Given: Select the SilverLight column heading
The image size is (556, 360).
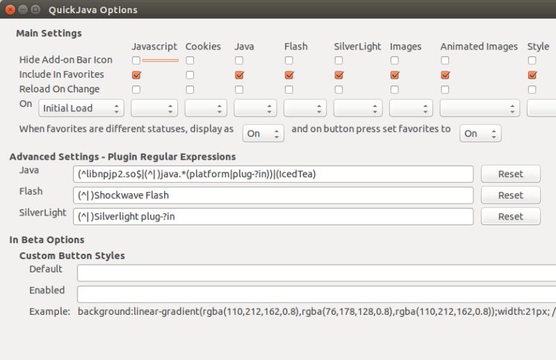Looking at the screenshot, I should point(357,47).
